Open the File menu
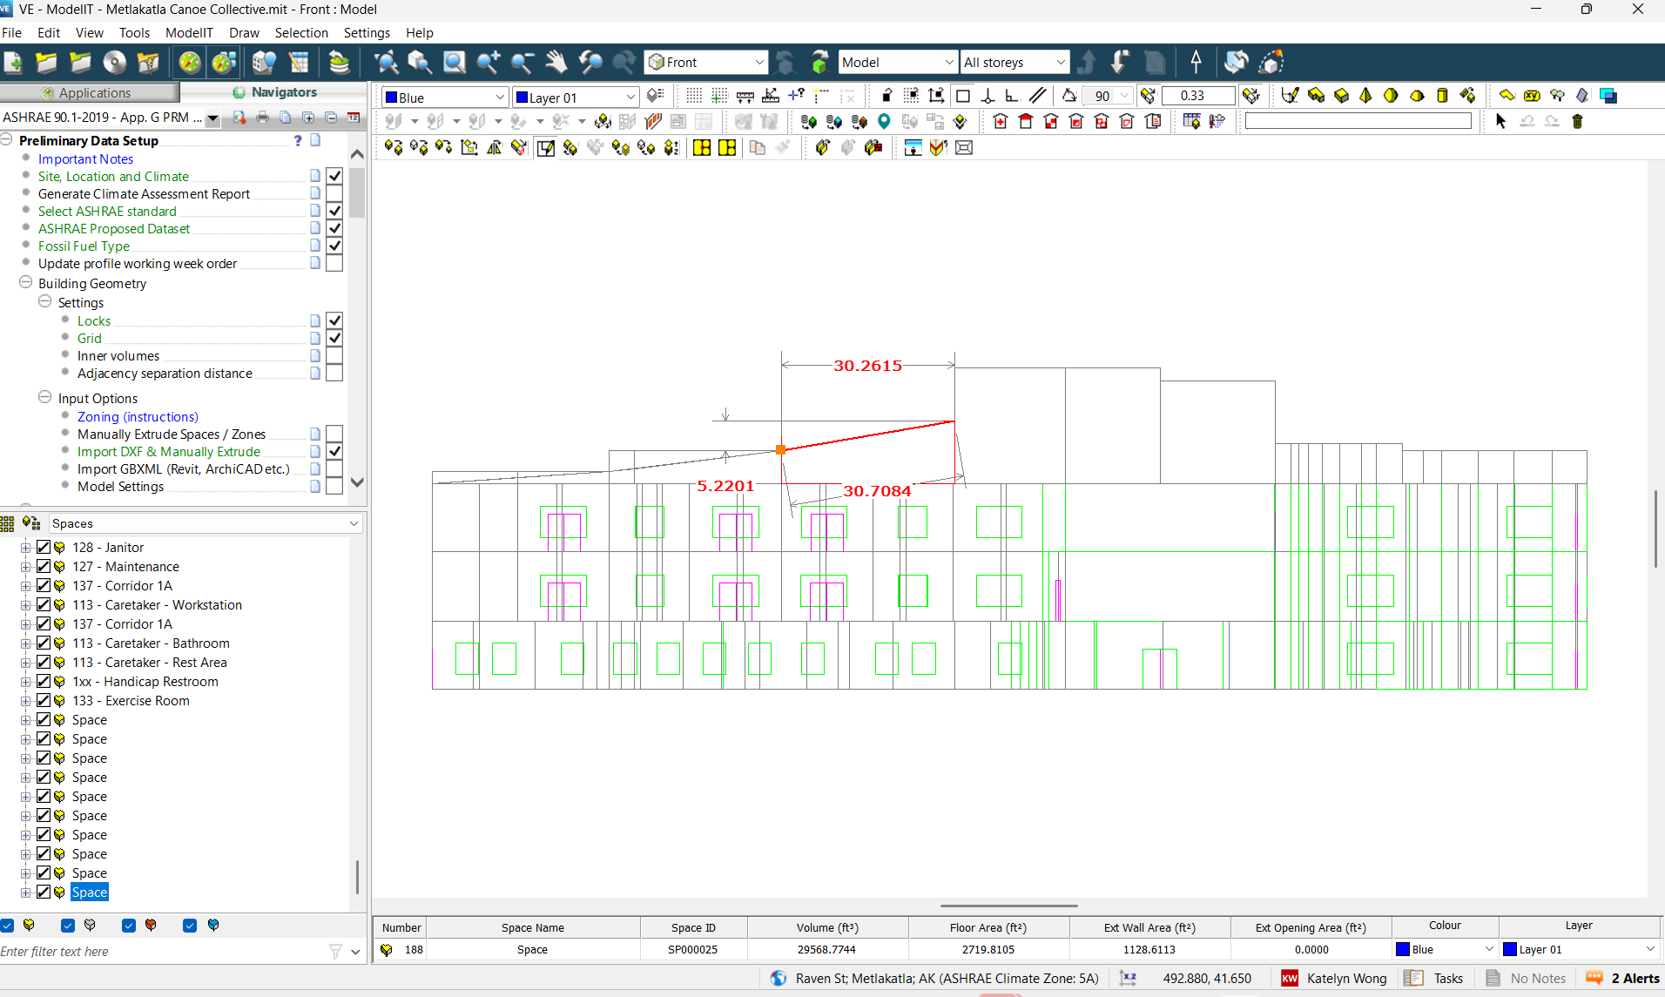The image size is (1665, 997). click(12, 32)
